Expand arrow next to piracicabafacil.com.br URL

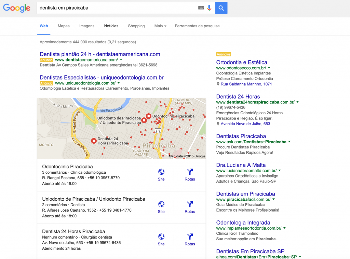(x=274, y=199)
